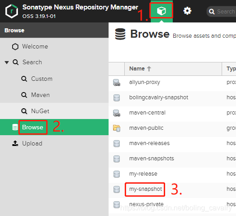Viewport: 236px width, 216px height.
Task: Click the Upload icon in sidebar
Action: [15, 143]
